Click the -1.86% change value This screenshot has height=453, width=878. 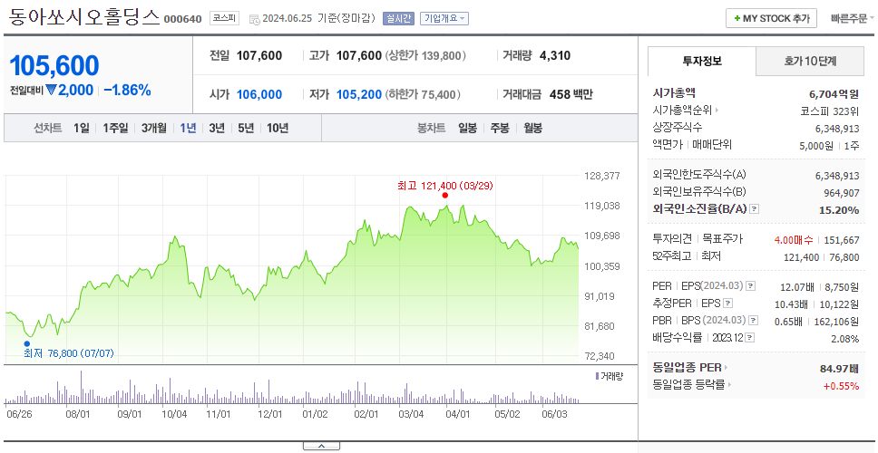click(128, 90)
